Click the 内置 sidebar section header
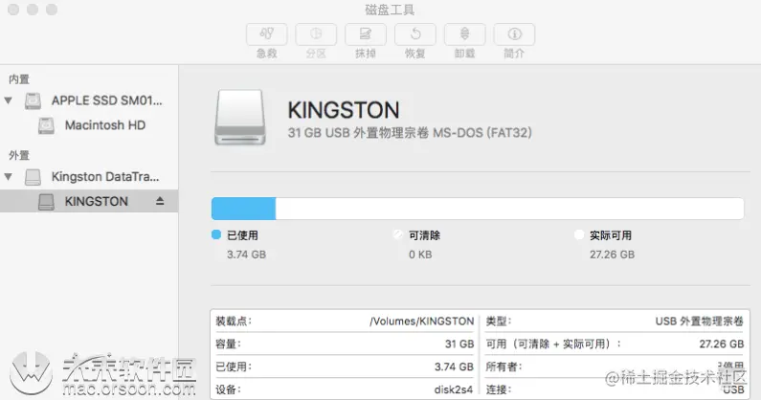 click(19, 79)
